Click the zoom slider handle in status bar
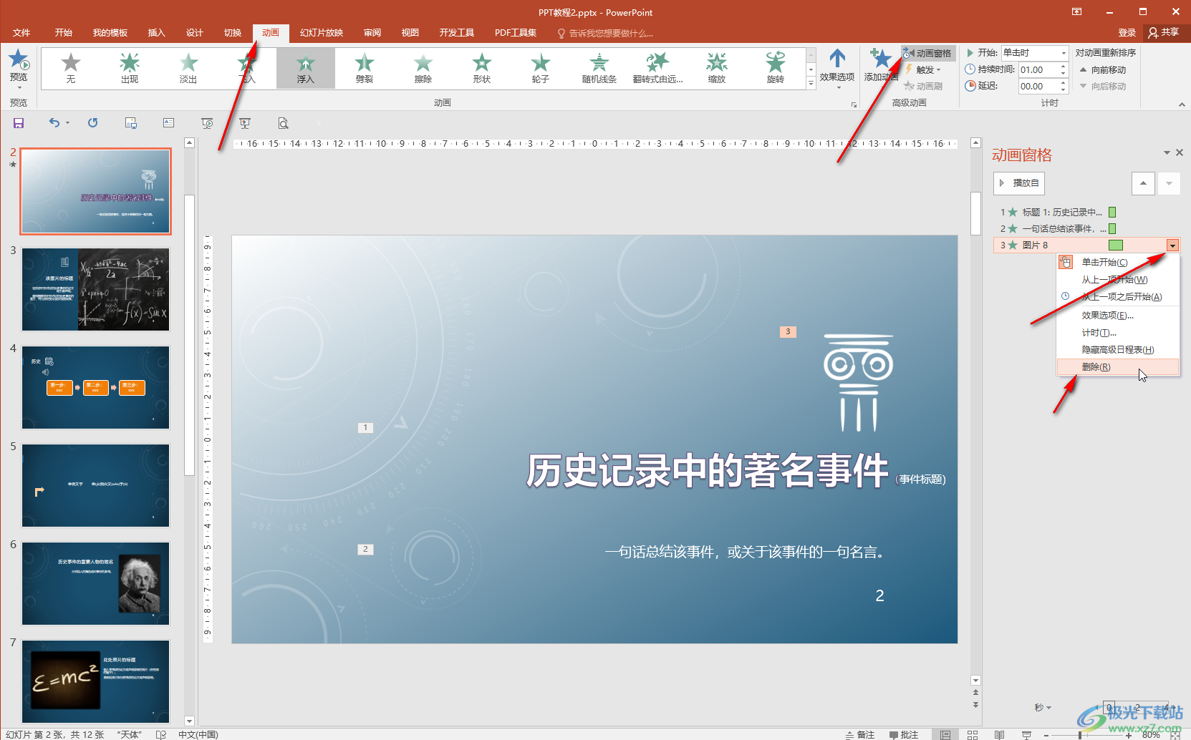Screen dimensions: 1191x740 click(1080, 735)
